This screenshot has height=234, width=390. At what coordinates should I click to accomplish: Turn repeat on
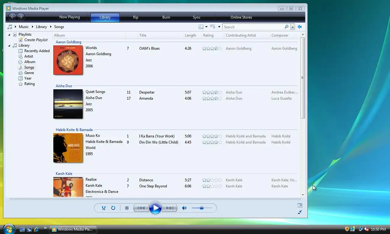coord(113,208)
